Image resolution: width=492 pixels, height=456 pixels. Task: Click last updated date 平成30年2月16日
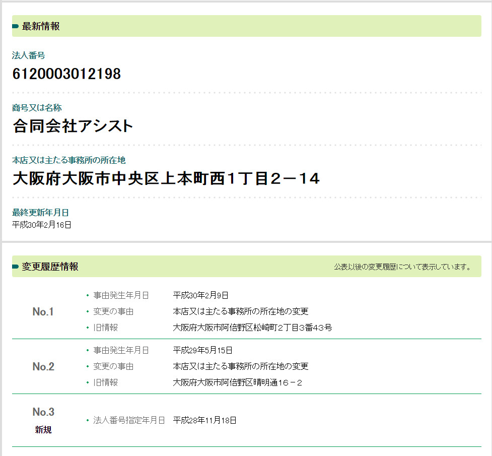(41, 225)
